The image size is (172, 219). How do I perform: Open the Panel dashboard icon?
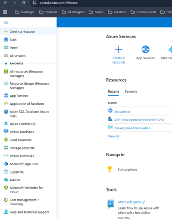click(6, 47)
